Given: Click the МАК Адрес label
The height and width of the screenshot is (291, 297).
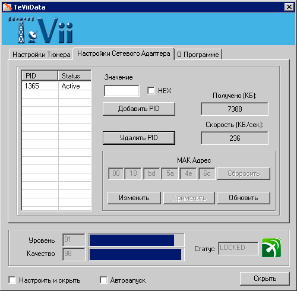Looking at the screenshot, I should [194, 160].
